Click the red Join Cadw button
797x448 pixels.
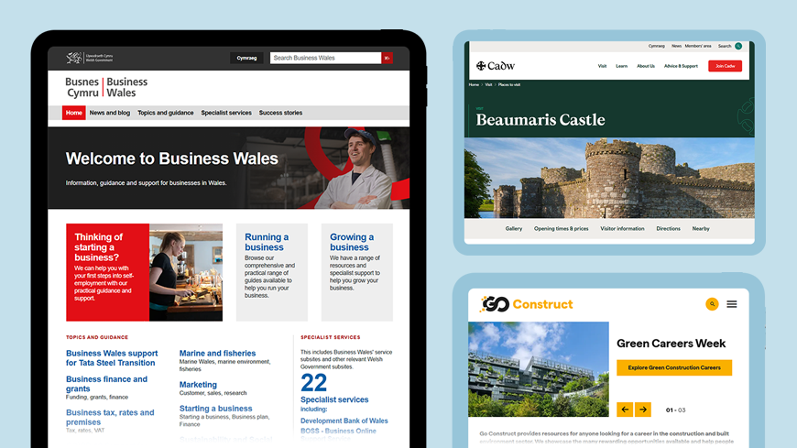pos(725,66)
